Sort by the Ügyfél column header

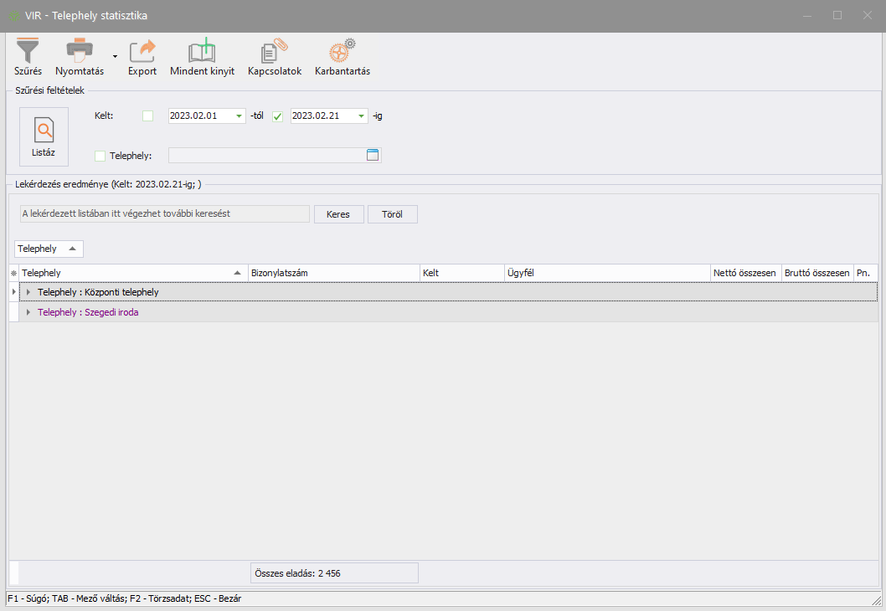tap(605, 273)
